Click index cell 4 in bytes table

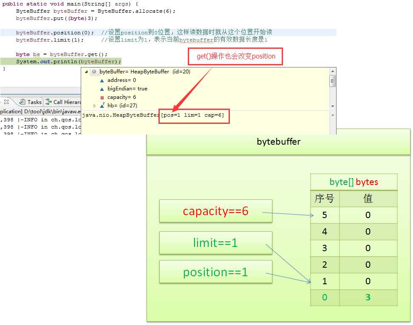pos(325,232)
